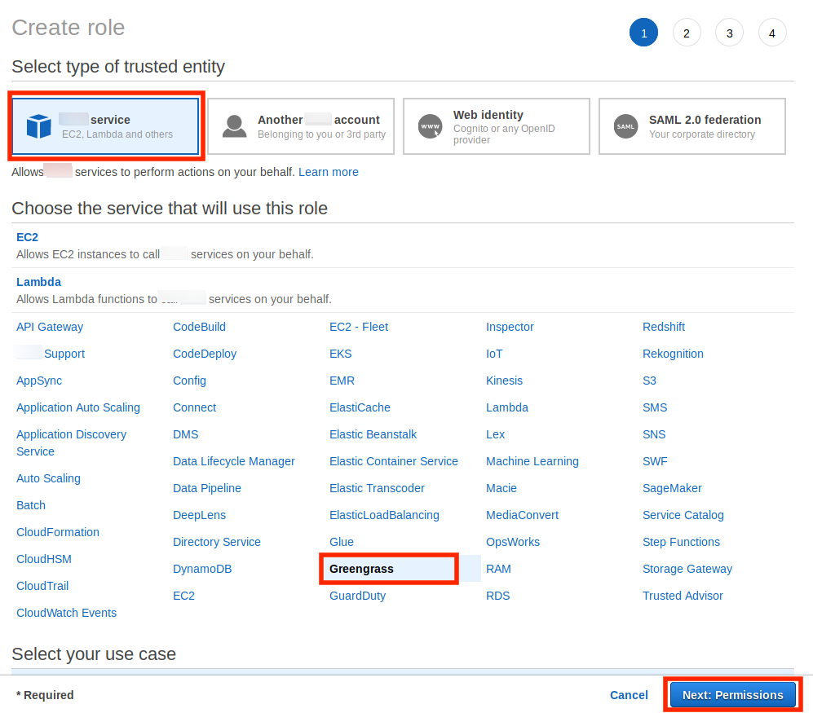This screenshot has height=713, width=813.
Task: Choose Greengrass from the service list
Action: pos(361,569)
